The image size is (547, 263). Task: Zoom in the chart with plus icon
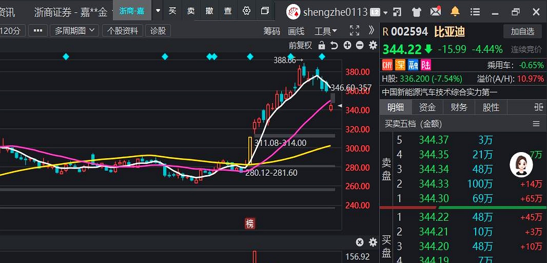(x=347, y=45)
